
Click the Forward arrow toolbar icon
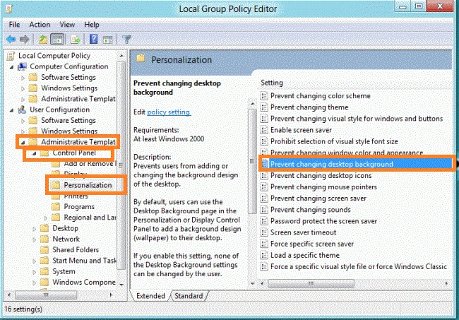(x=24, y=40)
